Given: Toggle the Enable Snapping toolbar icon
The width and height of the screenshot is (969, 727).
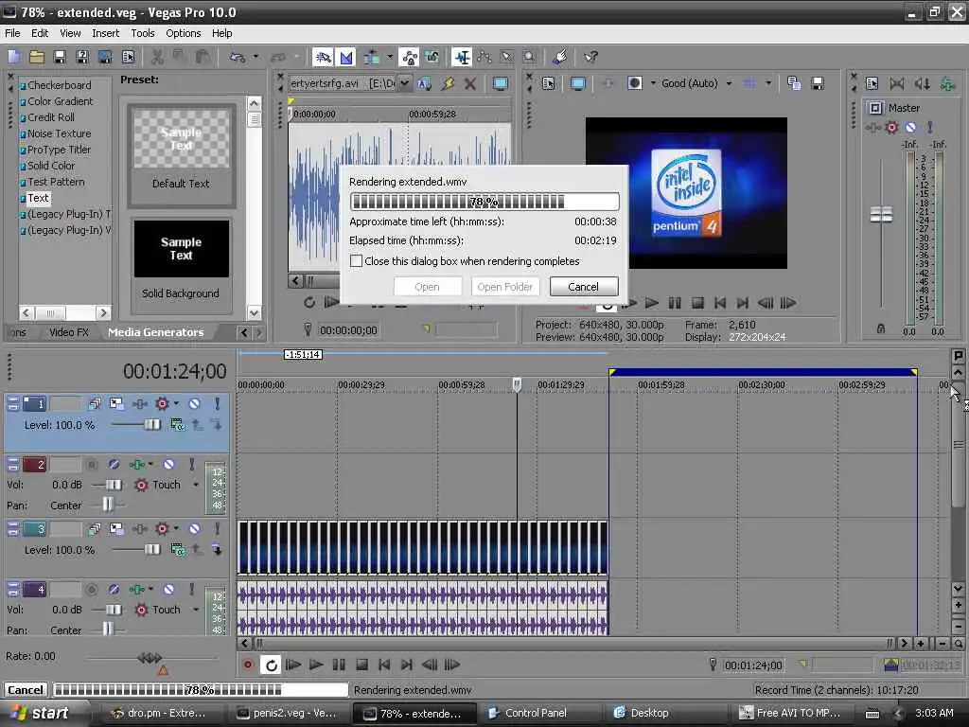Looking at the screenshot, I should (324, 58).
